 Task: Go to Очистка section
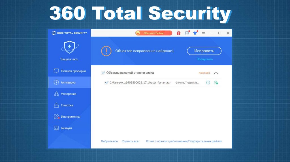(x=70, y=105)
